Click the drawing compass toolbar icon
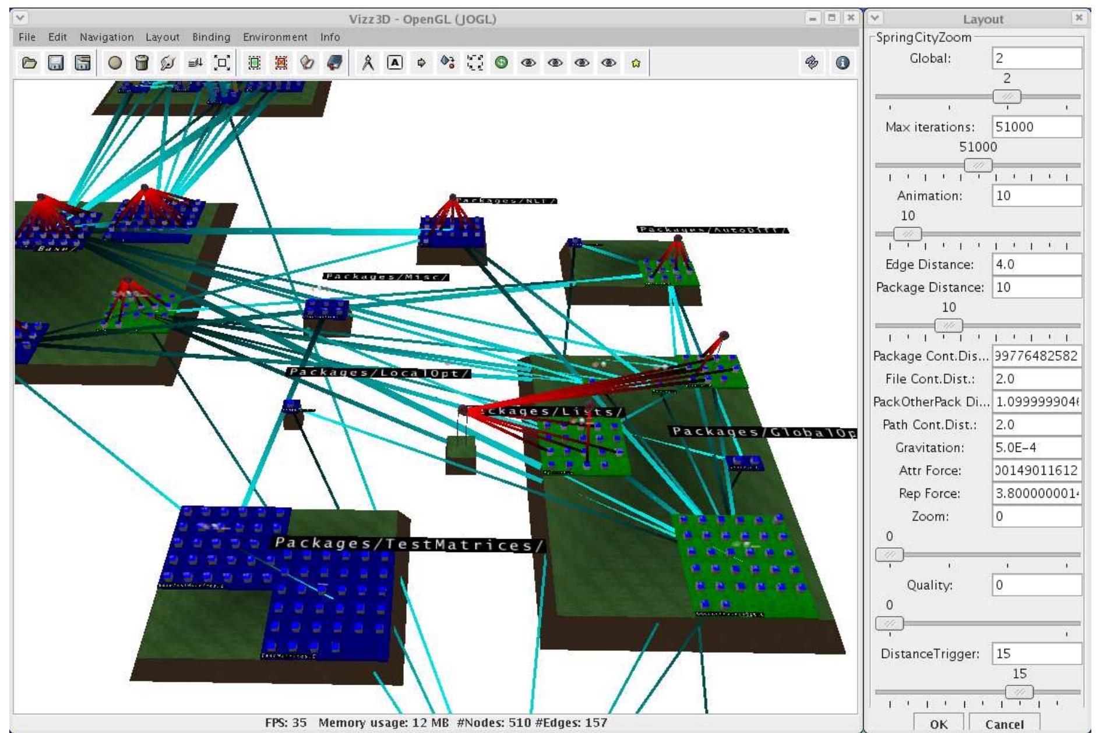Screen dimensions: 1103x733 click(368, 62)
